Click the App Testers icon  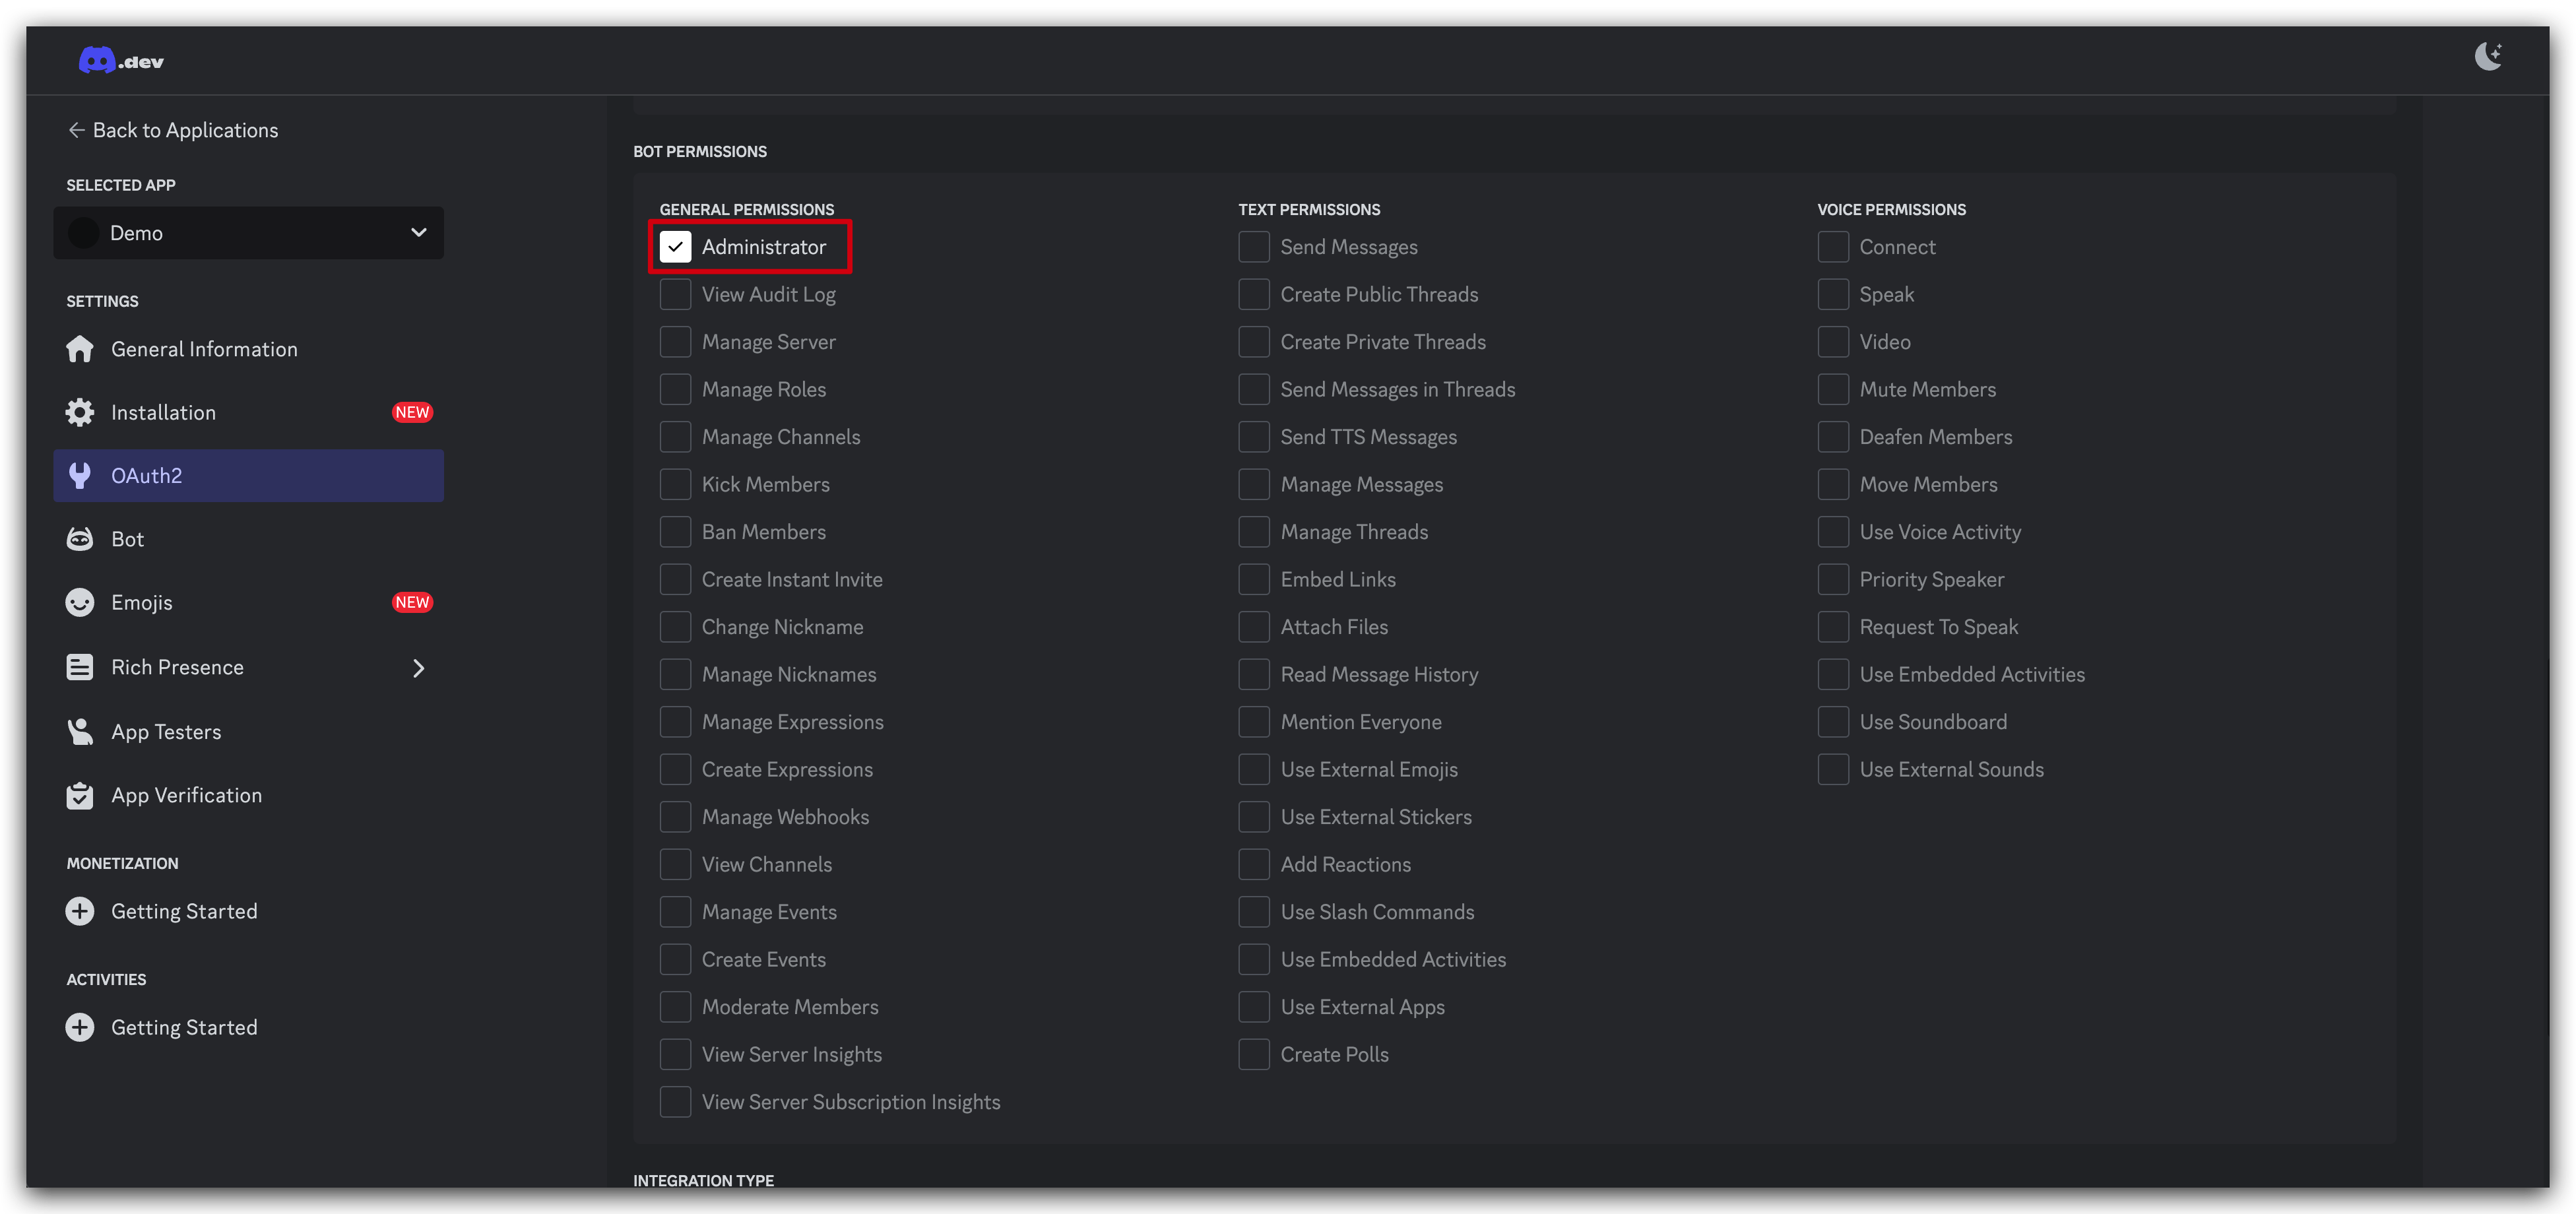pos(80,731)
